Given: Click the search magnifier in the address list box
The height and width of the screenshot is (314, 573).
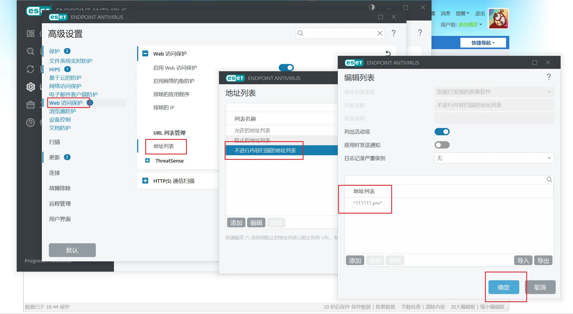Looking at the screenshot, I should click(x=549, y=180).
